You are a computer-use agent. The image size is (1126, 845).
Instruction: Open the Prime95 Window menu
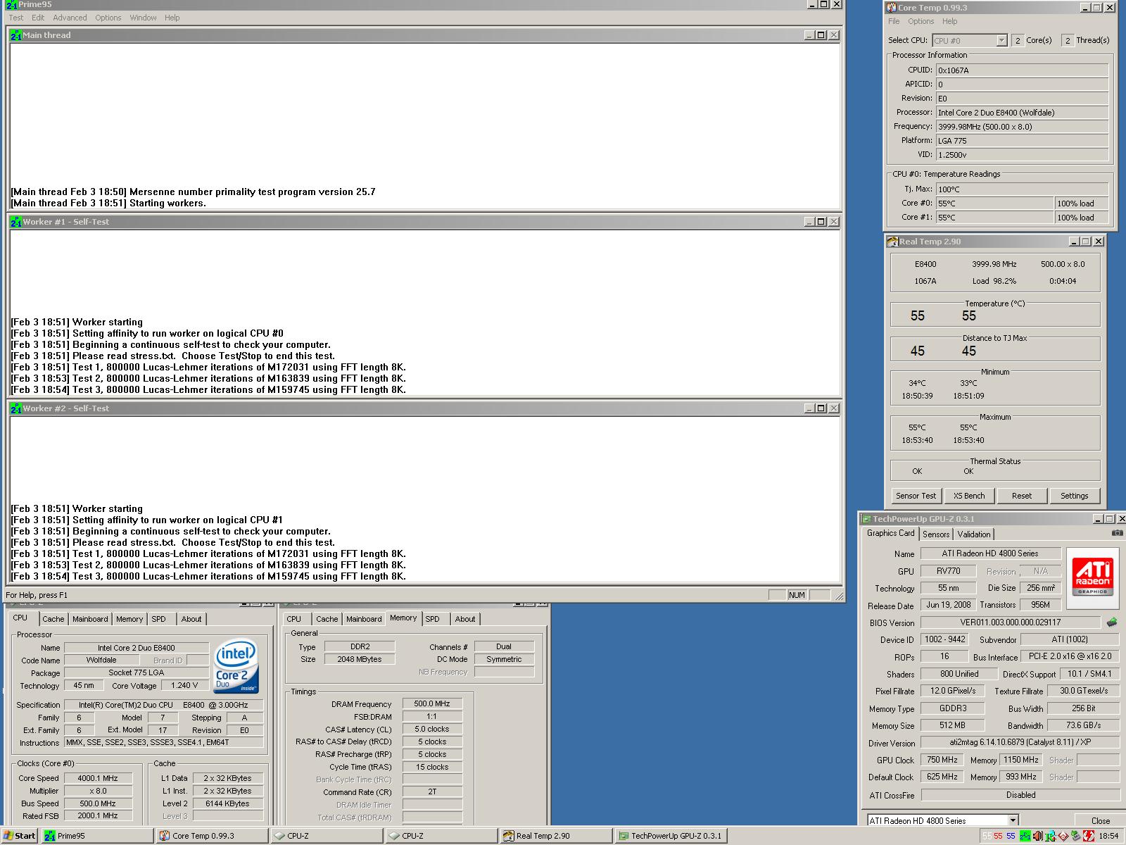point(143,18)
